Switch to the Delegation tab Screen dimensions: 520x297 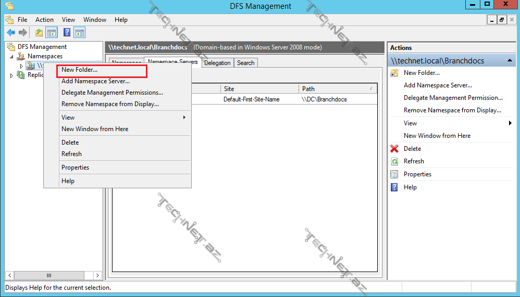click(x=217, y=63)
